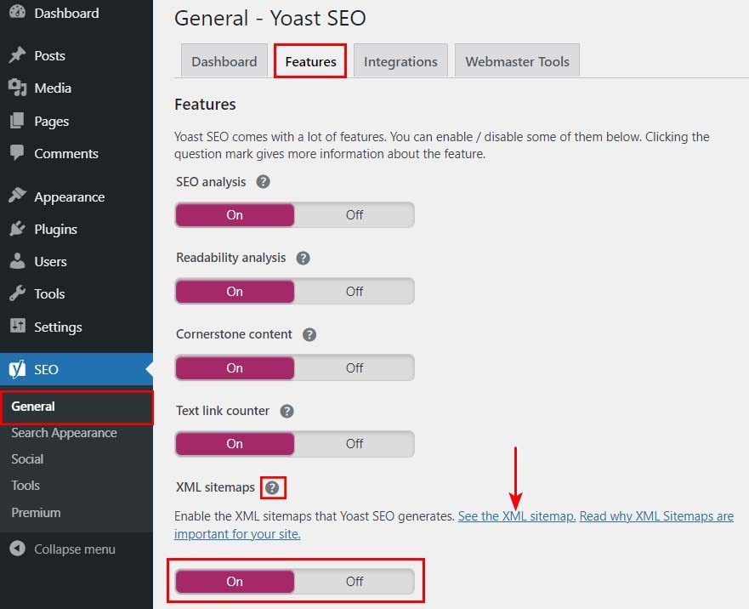This screenshot has width=749, height=609.
Task: Open Text link counter question mark help
Action: [x=287, y=411]
